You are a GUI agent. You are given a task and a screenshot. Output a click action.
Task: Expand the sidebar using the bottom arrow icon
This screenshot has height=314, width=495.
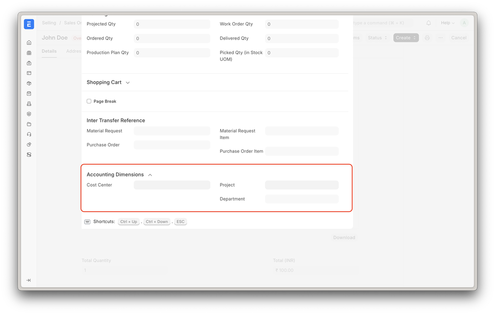[x=29, y=280]
